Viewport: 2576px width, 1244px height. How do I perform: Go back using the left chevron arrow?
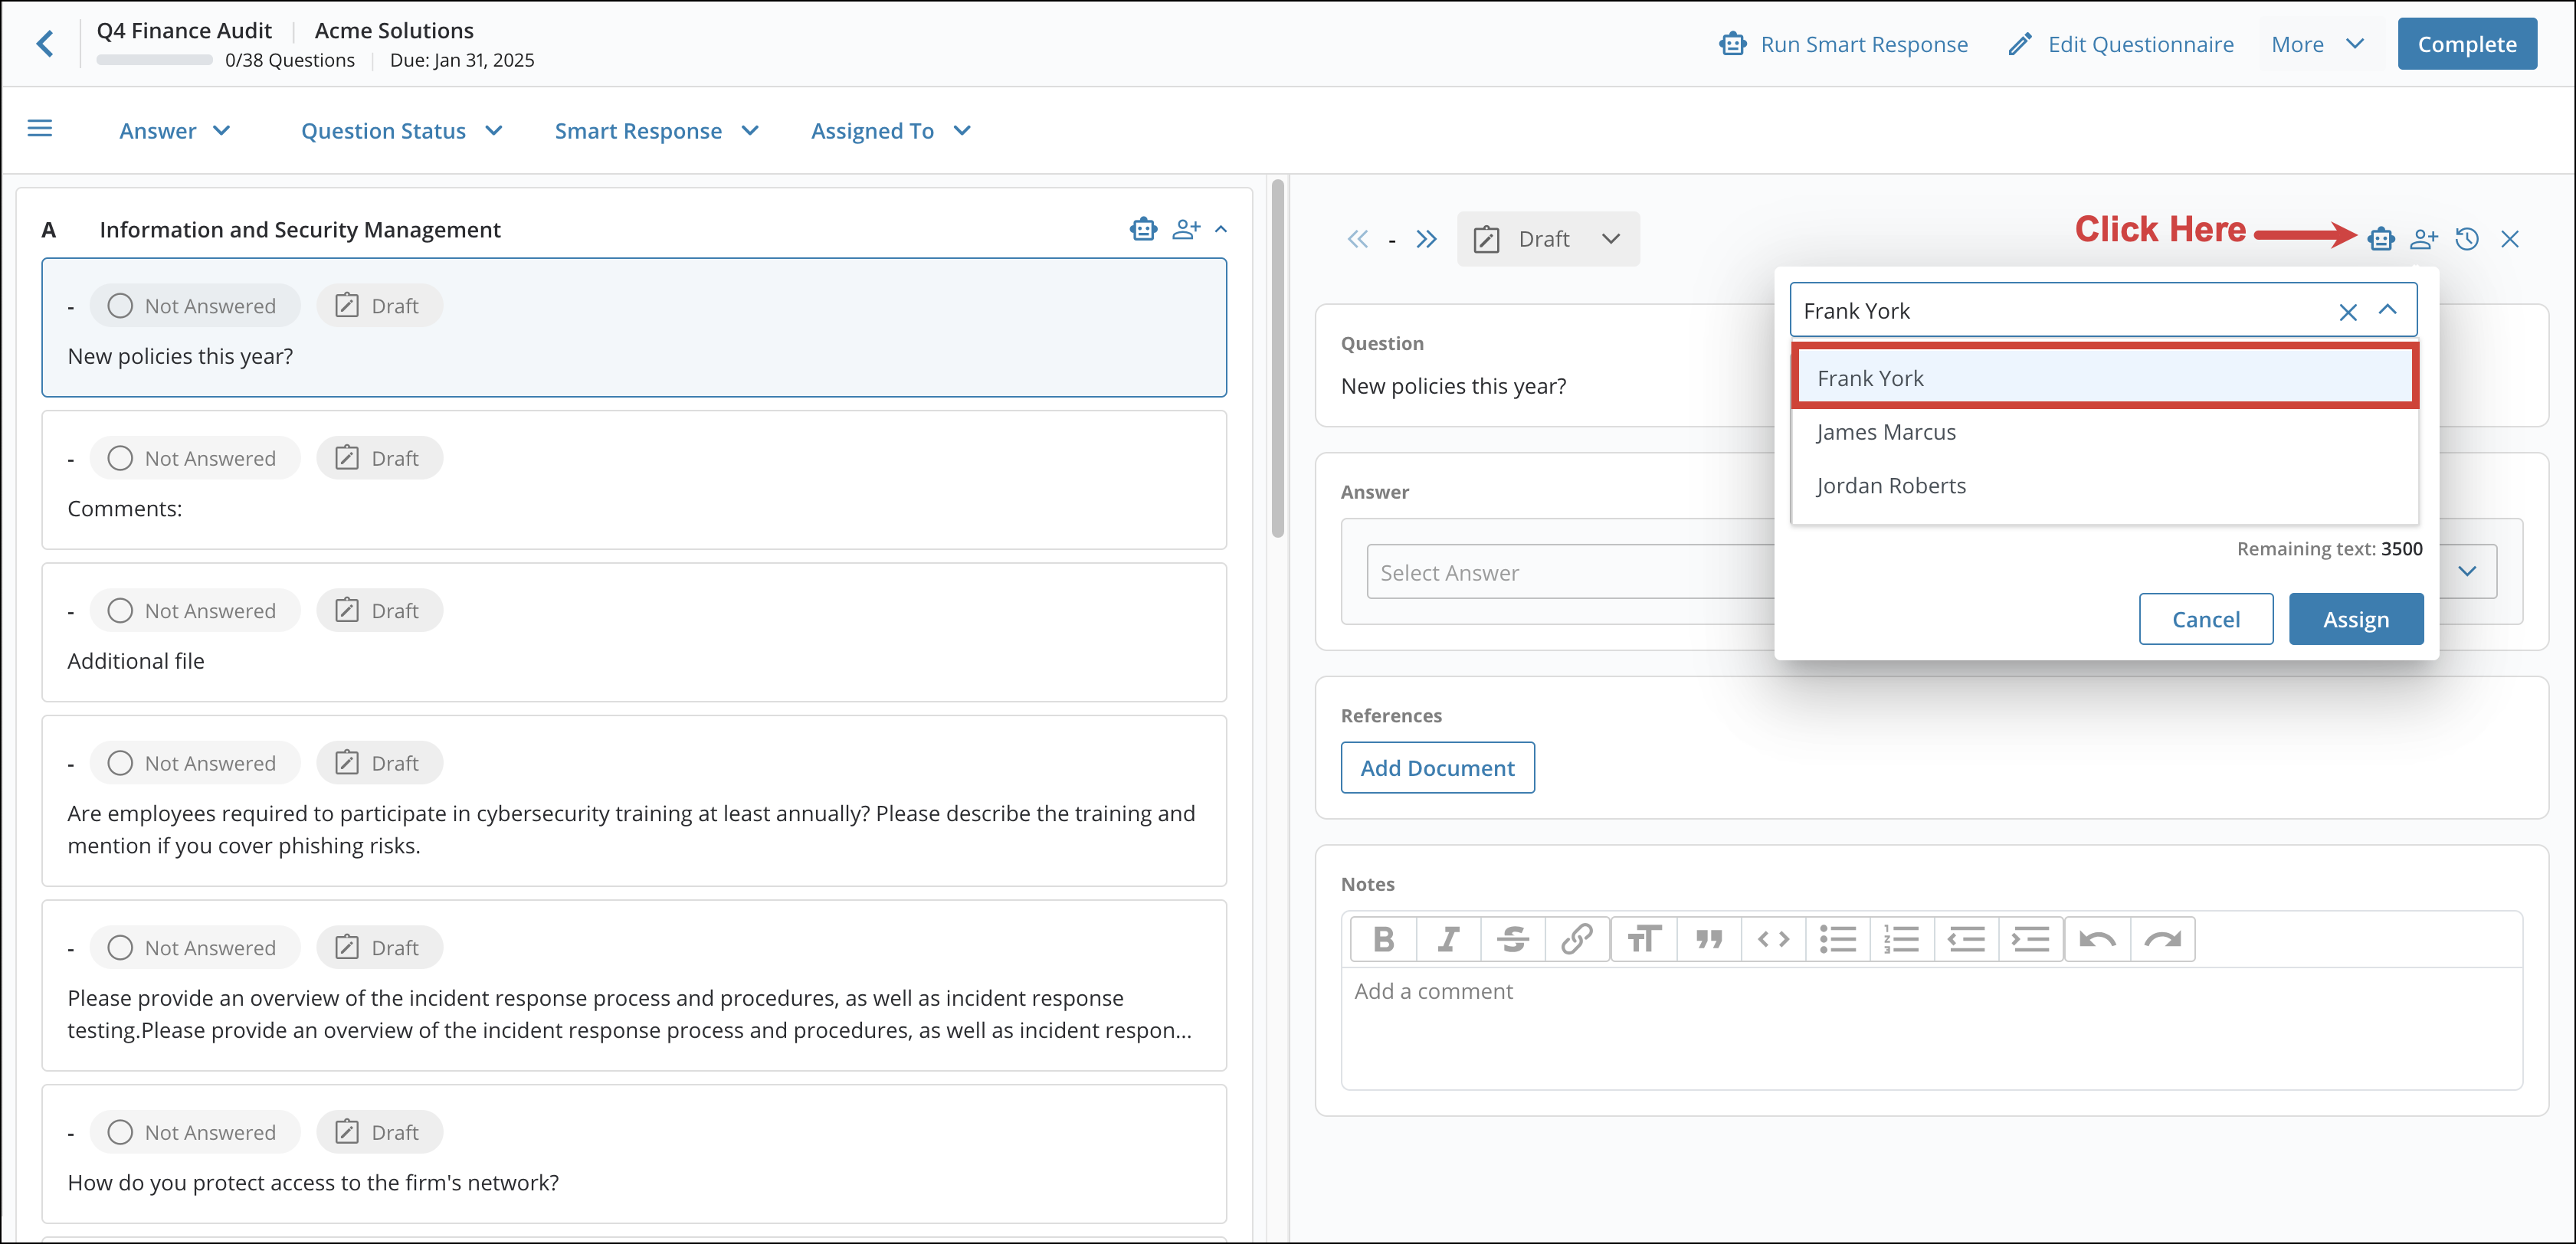click(45, 44)
